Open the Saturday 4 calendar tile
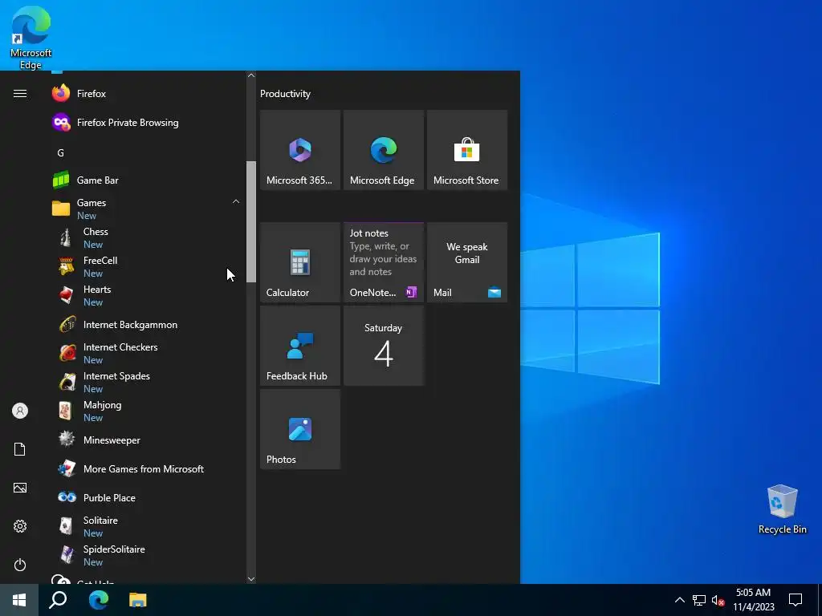This screenshot has width=822, height=616. pos(384,346)
